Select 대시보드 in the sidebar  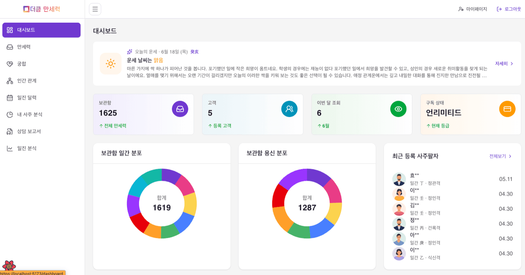(x=41, y=30)
